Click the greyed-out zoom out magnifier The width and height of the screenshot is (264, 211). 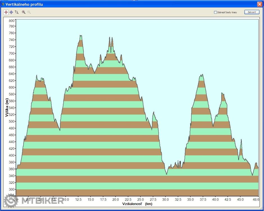click(29, 12)
